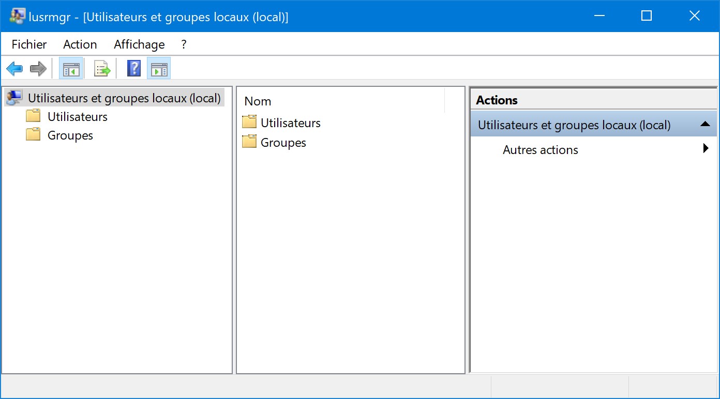Close the lusrmgr window
Image resolution: width=720 pixels, height=399 pixels.
pos(694,16)
